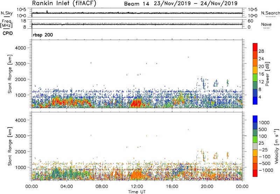Click the blue bottom of the power colorbar

[x=255, y=101]
